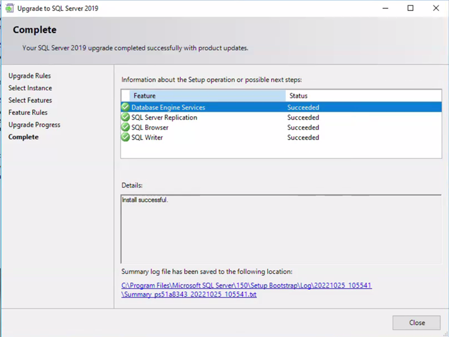449x337 pixels.
Task: Close the window with the title bar X
Action: (436, 8)
